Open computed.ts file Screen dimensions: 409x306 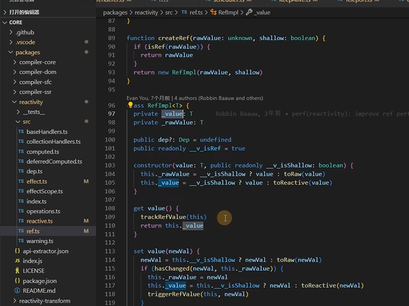pyautogui.click(x=43, y=151)
